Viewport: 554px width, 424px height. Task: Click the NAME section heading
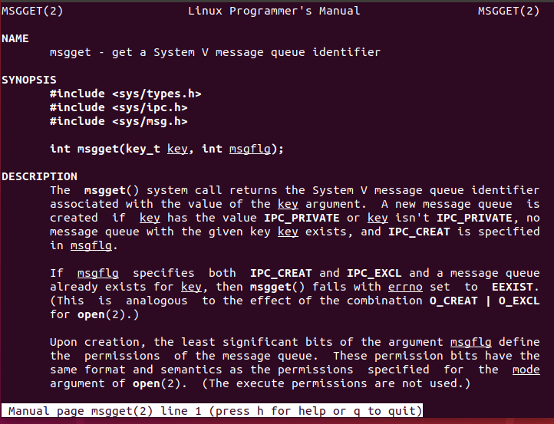pyautogui.click(x=15, y=38)
